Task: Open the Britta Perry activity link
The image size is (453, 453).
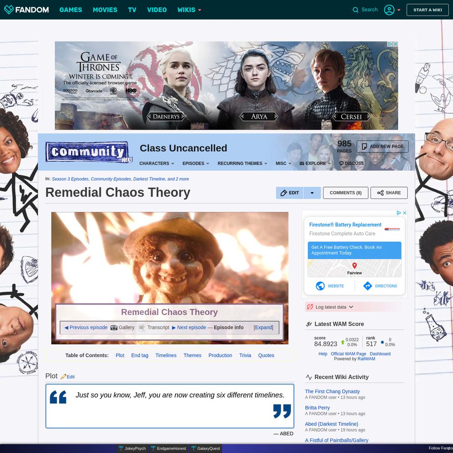Action: [317, 408]
